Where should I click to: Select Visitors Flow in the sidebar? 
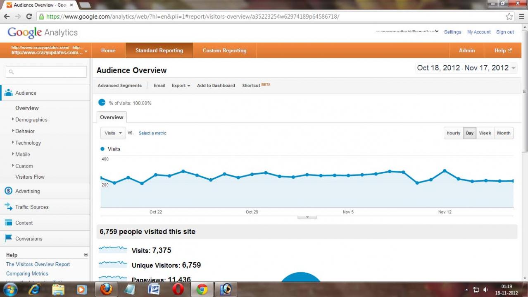30,177
